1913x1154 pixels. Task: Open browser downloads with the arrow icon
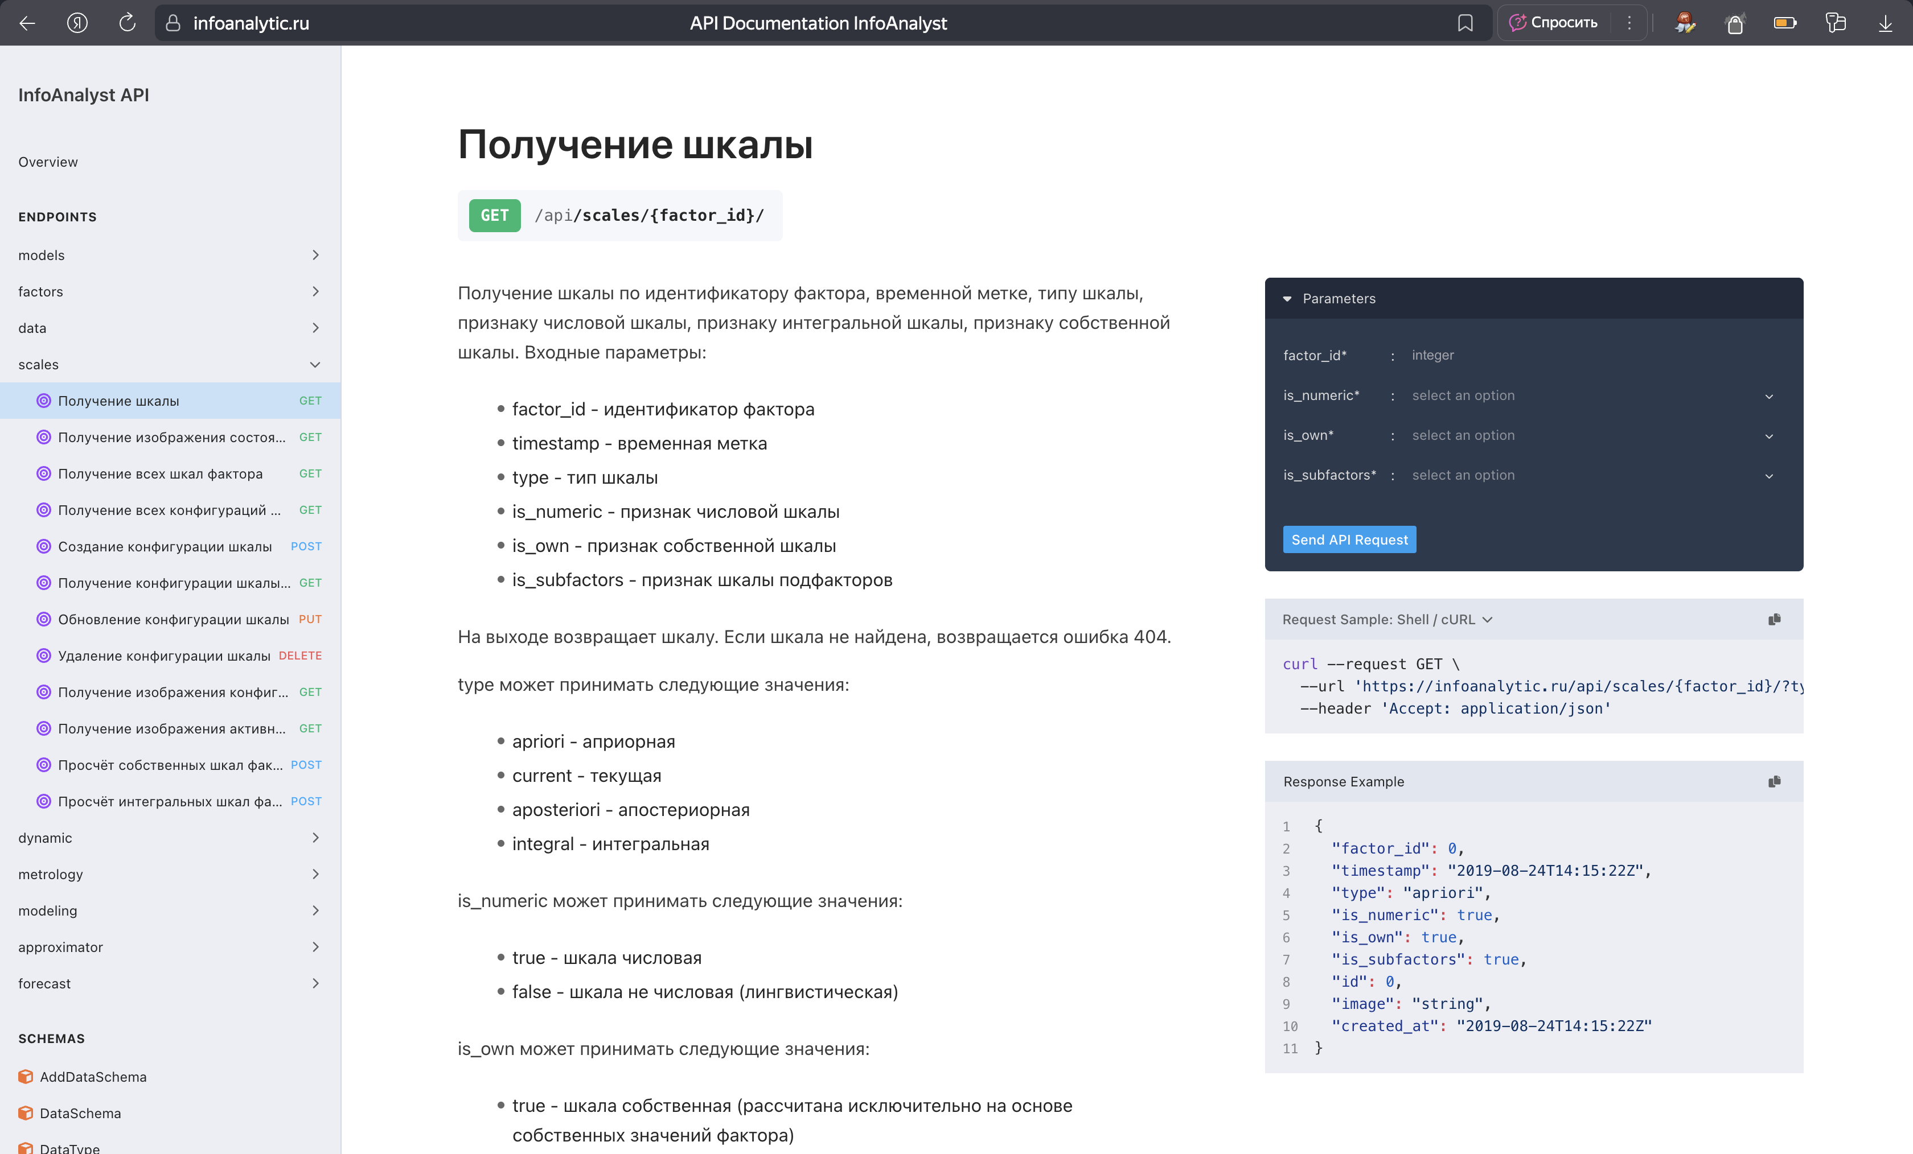(1887, 23)
